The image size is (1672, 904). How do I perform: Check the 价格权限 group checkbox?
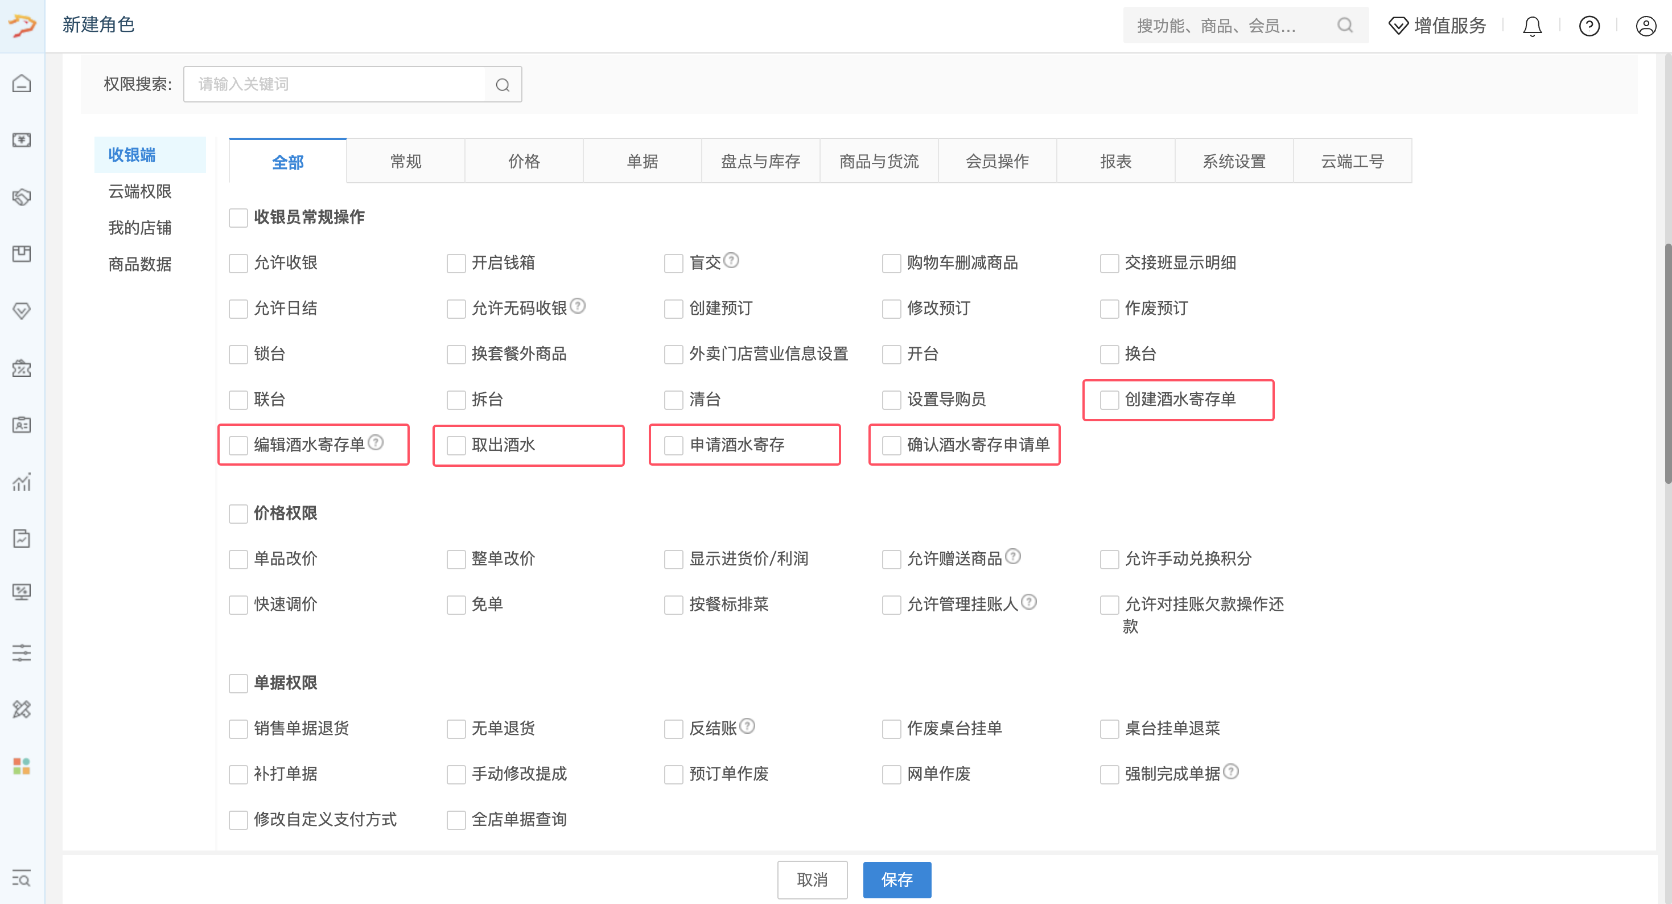[238, 513]
